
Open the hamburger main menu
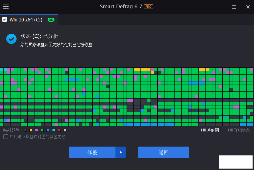click(6, 7)
